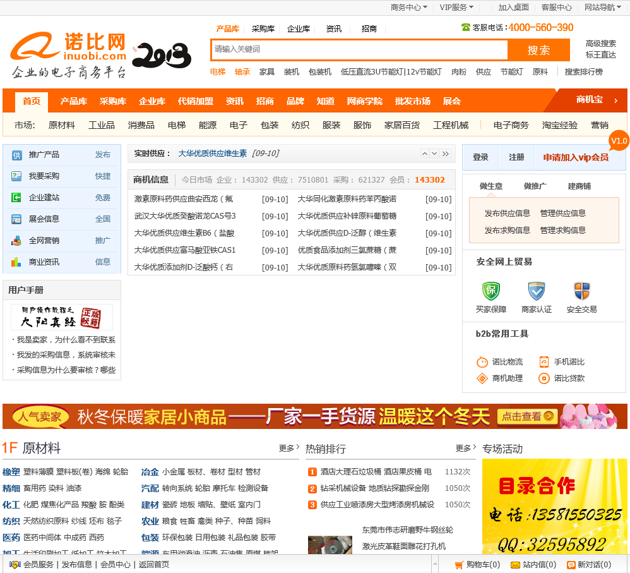
Task: Select the 采购库 search tab
Action: click(x=263, y=29)
